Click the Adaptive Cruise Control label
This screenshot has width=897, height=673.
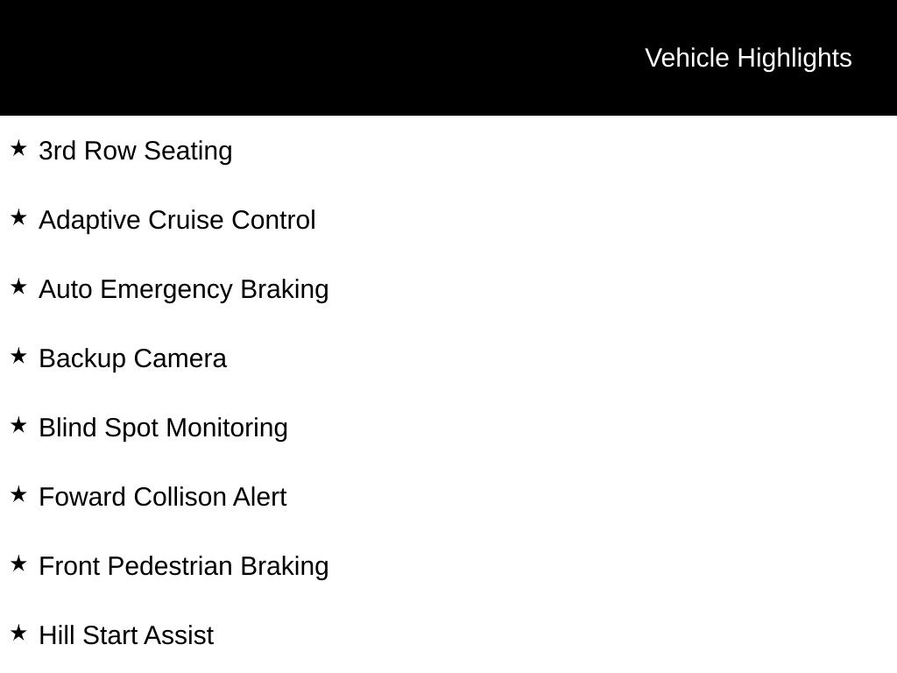click(177, 220)
